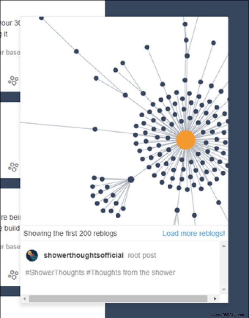Click the middle reblog icon in the sidebar
The height and width of the screenshot is (318, 249).
[x=13, y=166]
